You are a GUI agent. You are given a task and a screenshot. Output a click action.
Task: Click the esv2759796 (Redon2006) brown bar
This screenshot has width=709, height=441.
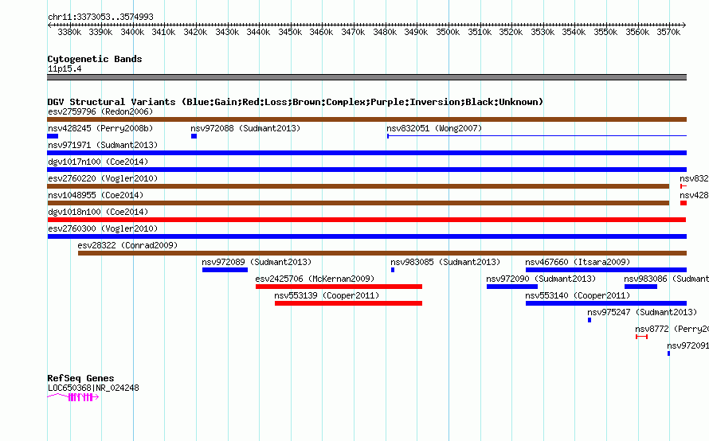click(366, 119)
